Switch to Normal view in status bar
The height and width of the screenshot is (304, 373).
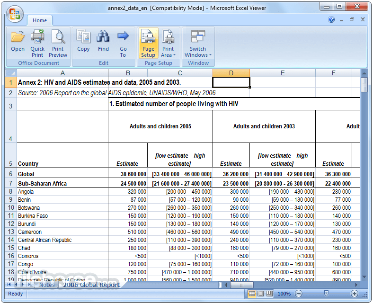tap(252, 294)
